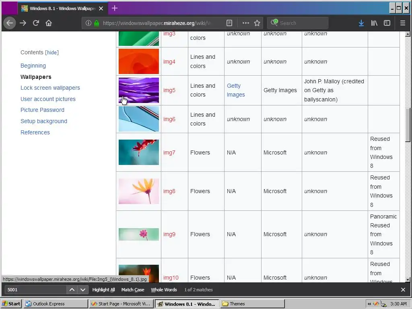The image size is (412, 309).
Task: Toggle reader view for this page
Action: point(229,23)
